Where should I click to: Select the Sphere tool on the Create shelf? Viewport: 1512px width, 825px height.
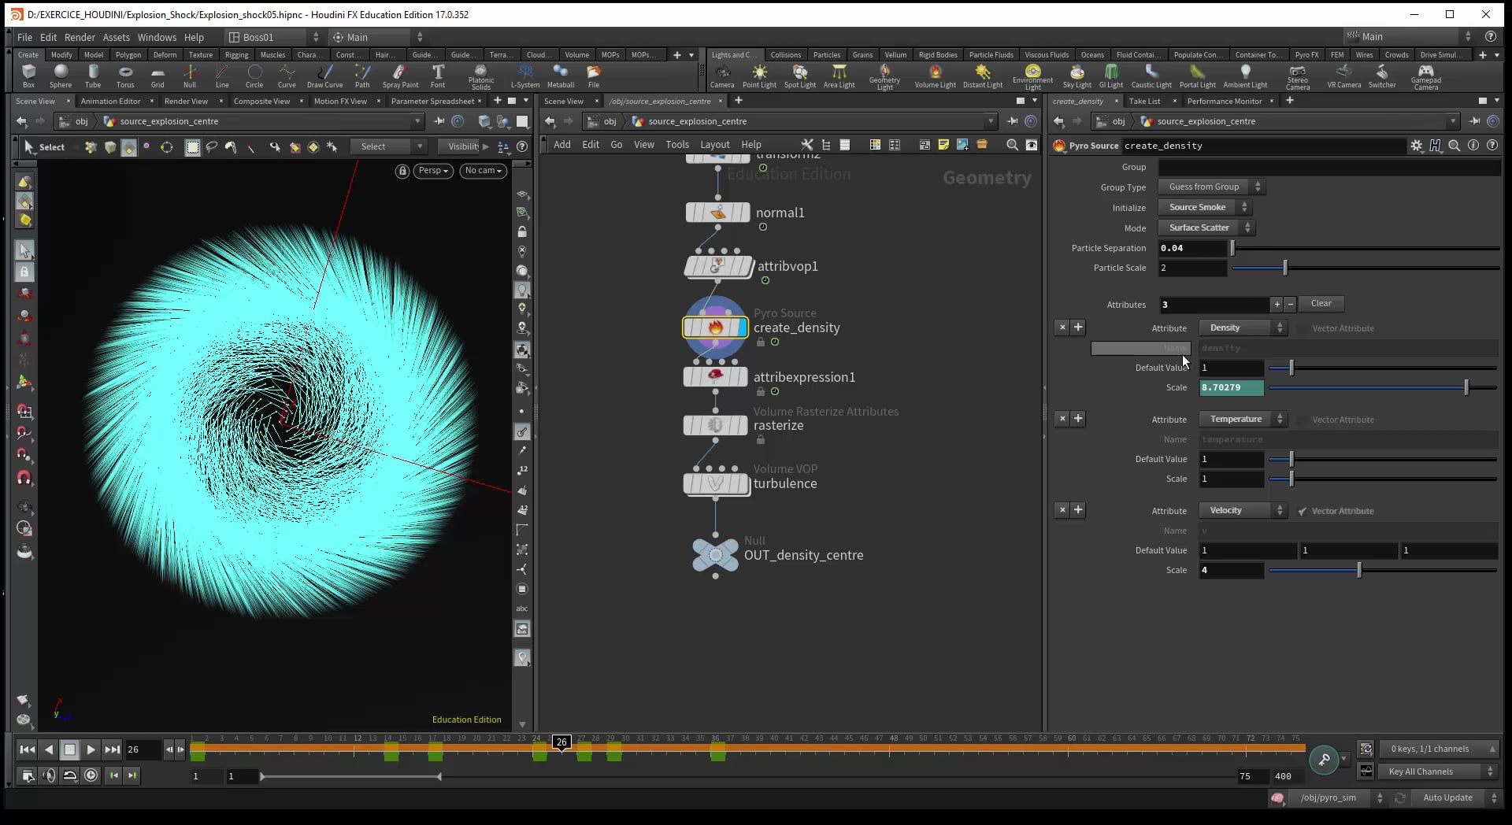click(x=61, y=76)
